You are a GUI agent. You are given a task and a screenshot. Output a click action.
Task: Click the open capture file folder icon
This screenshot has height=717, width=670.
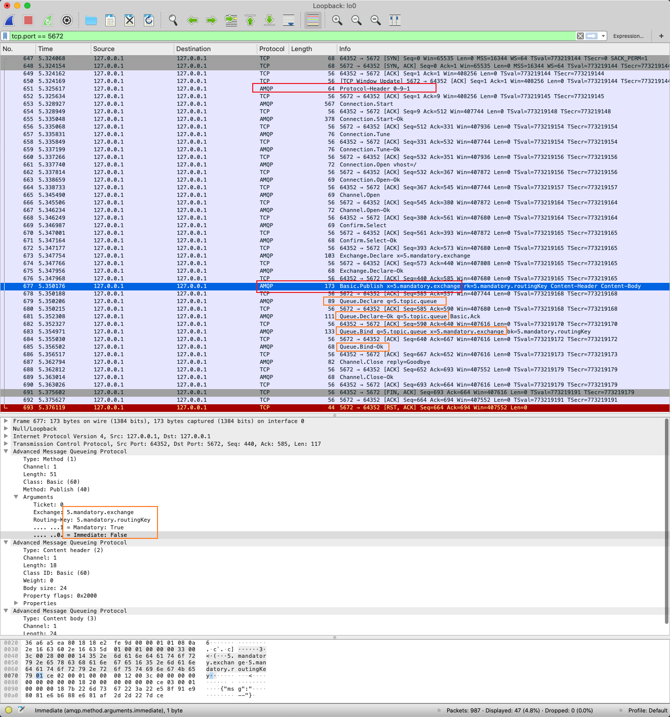coord(91,20)
